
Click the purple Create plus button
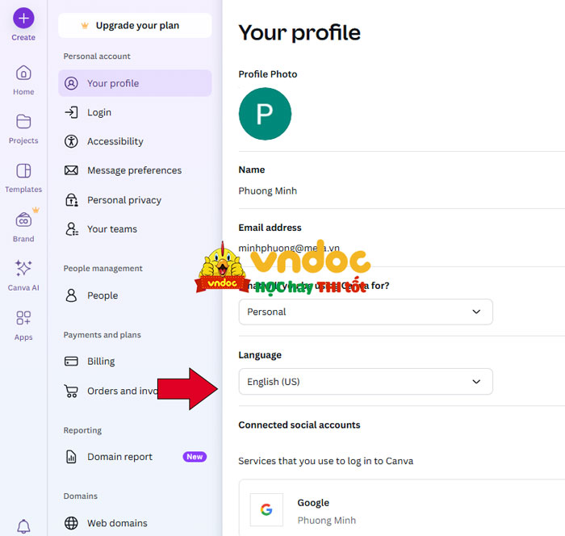[23, 18]
